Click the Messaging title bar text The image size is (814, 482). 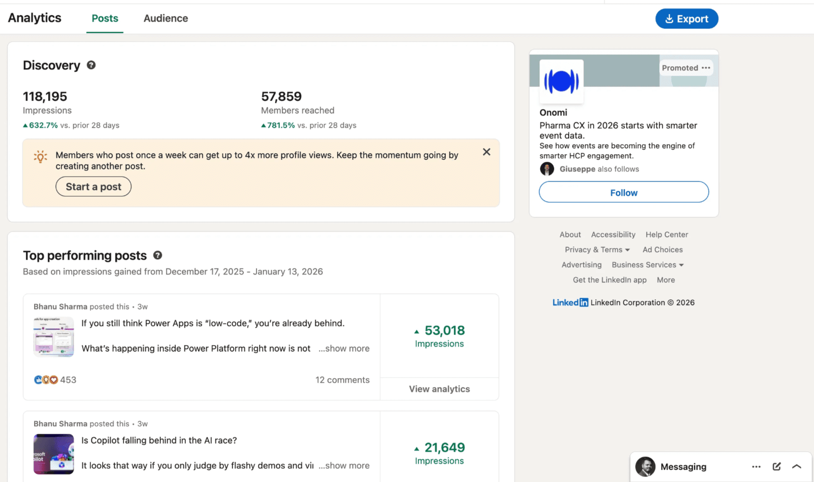pyautogui.click(x=683, y=467)
